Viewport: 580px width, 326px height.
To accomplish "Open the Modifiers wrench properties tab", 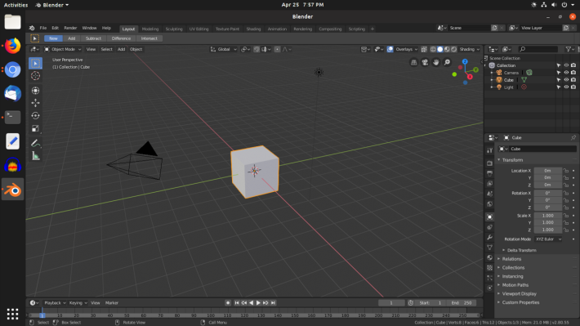I will click(490, 237).
